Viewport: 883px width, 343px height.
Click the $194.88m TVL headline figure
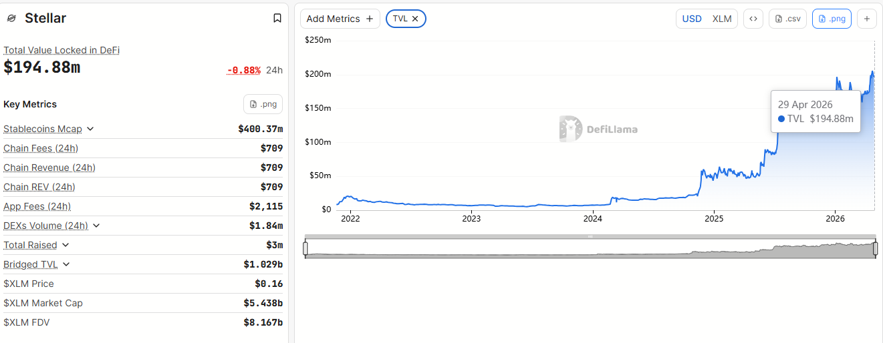tap(42, 67)
